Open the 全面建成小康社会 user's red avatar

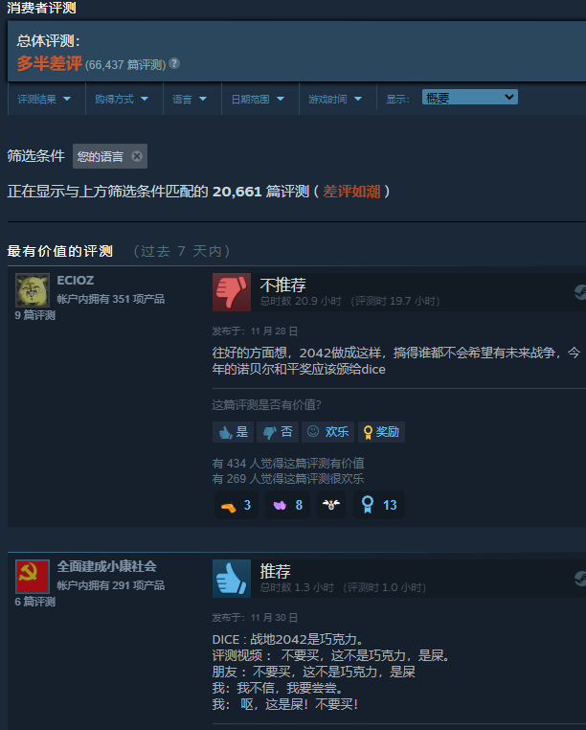[x=33, y=577]
